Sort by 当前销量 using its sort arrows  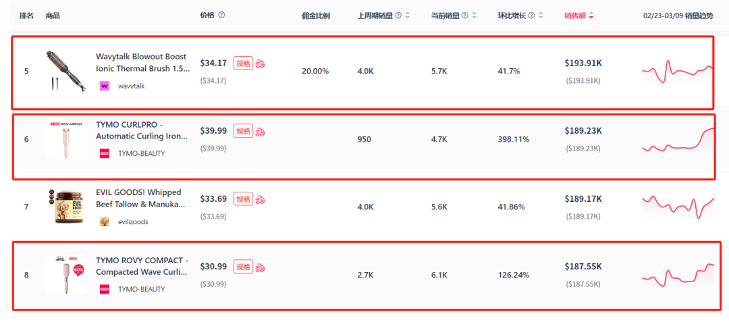point(475,16)
